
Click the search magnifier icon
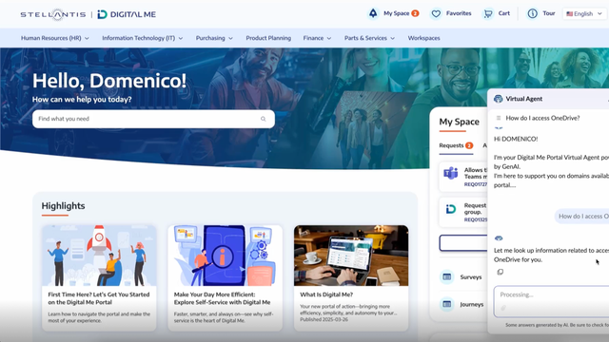coord(263,119)
